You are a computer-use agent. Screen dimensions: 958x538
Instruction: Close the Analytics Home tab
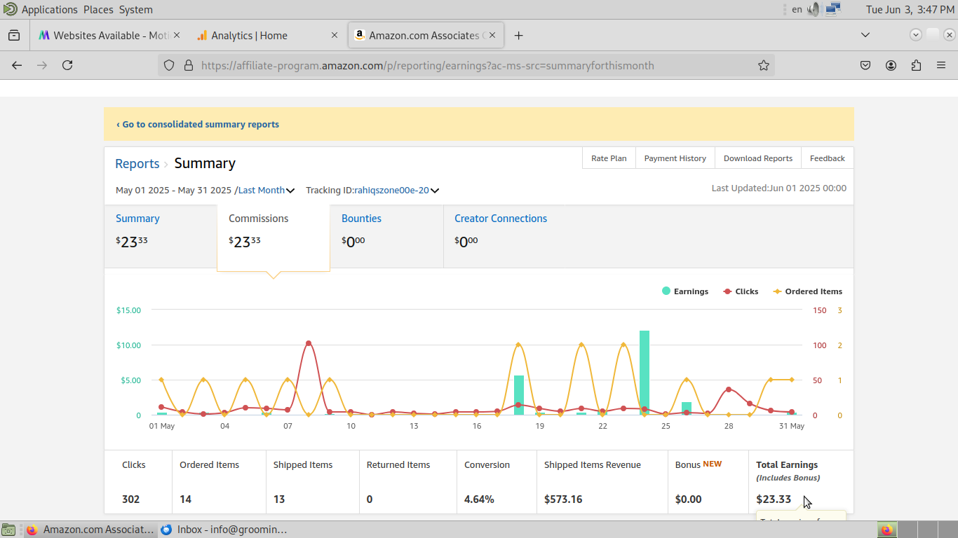click(x=335, y=35)
